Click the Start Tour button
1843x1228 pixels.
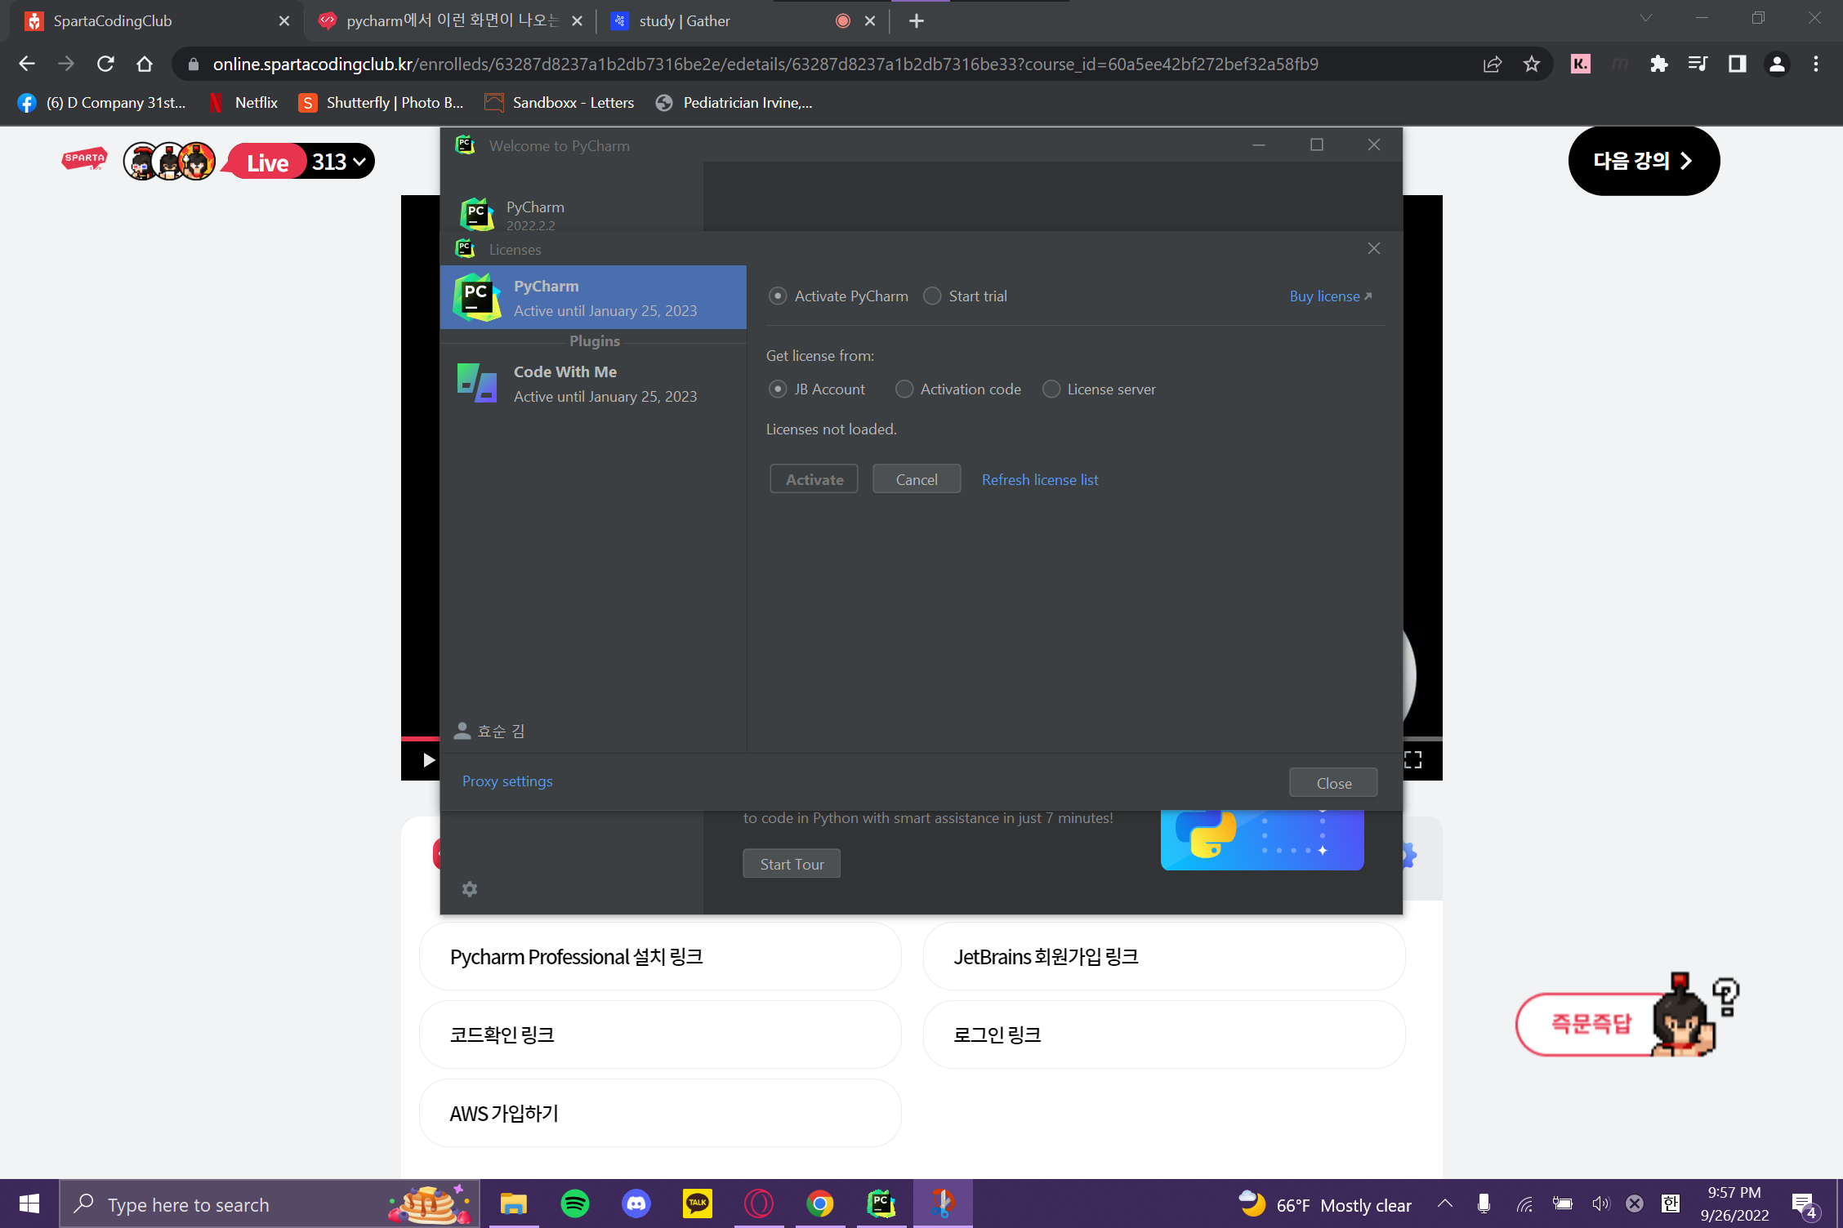tap(792, 864)
